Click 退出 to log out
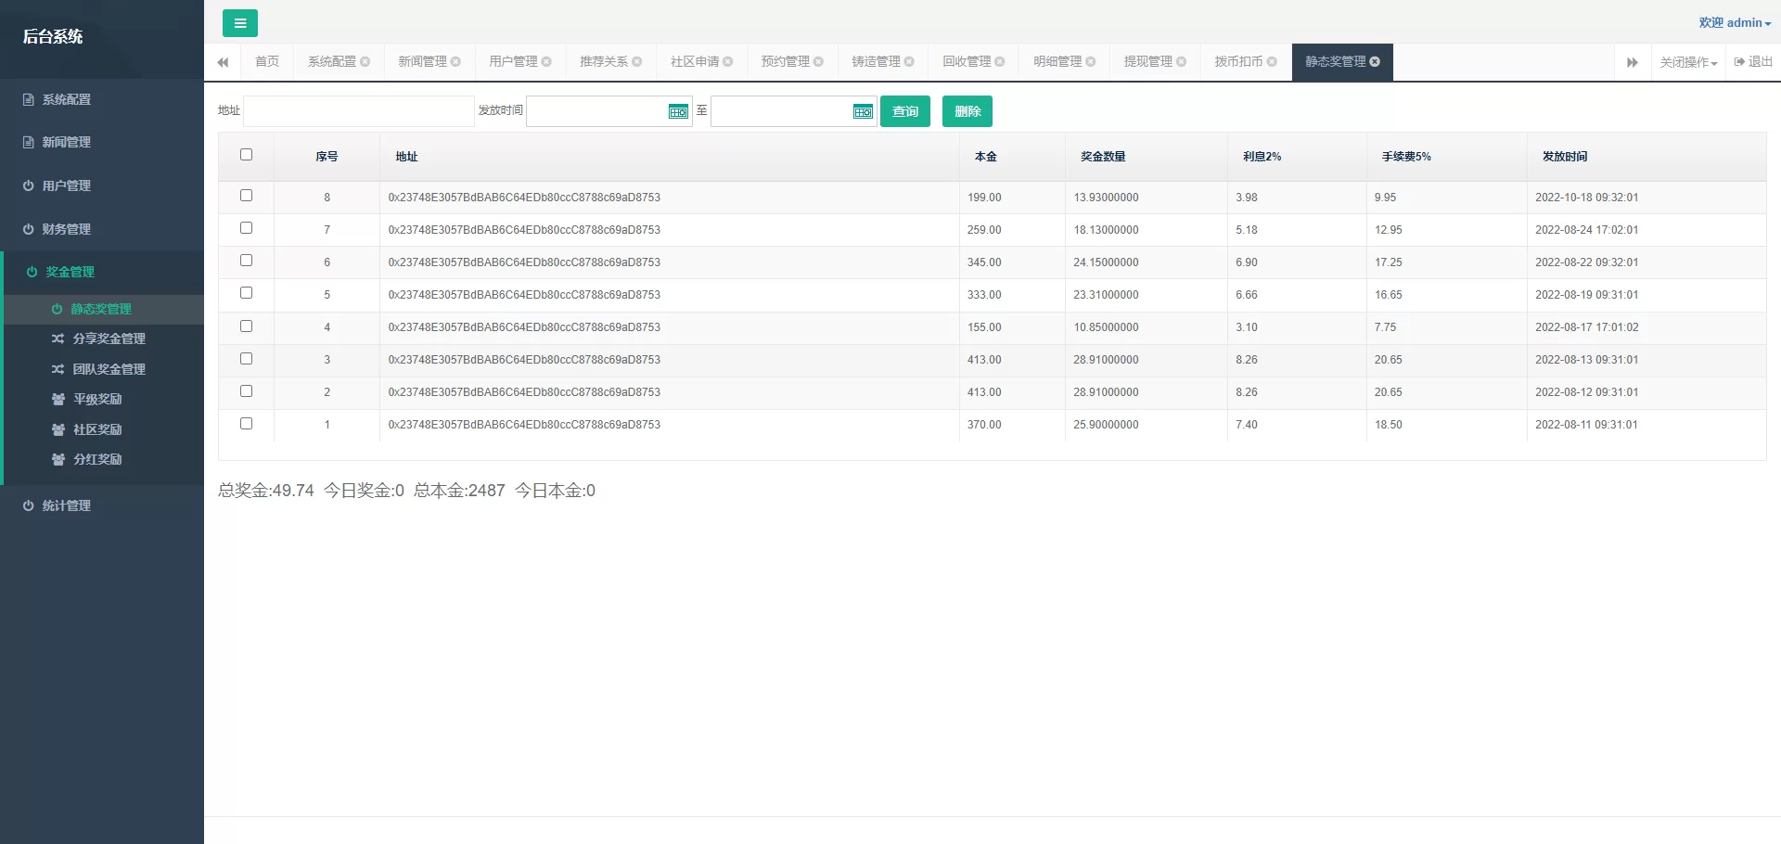 pos(1753,62)
